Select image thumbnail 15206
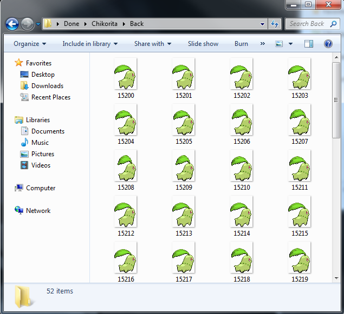 click(241, 119)
